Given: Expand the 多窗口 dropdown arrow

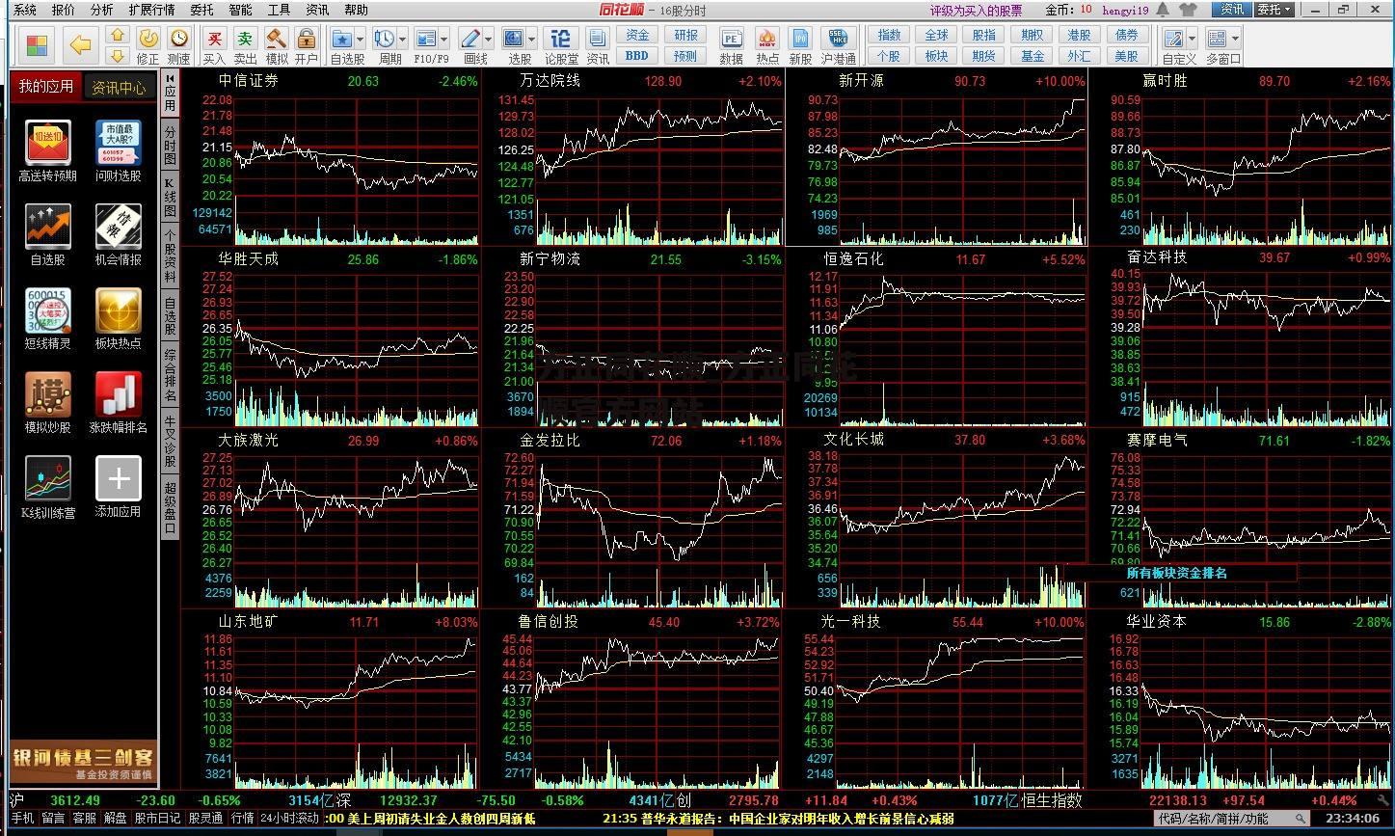Looking at the screenshot, I should [x=1234, y=40].
